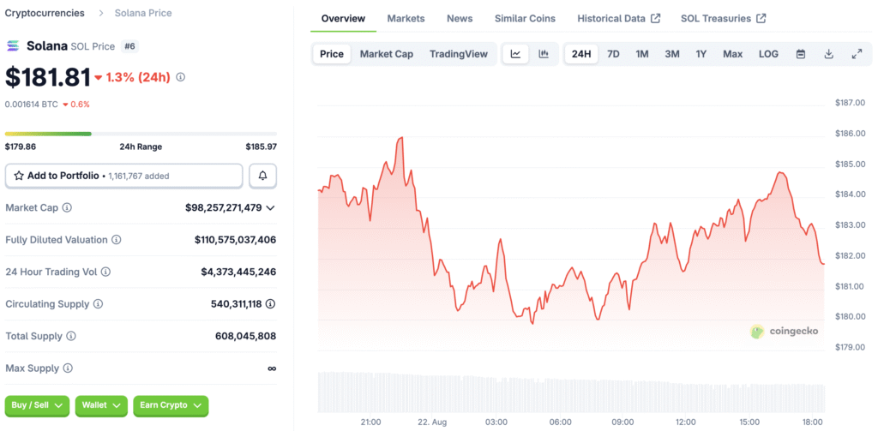Click the $179.86 range low value
This screenshot has height=431, width=878.
click(x=21, y=147)
